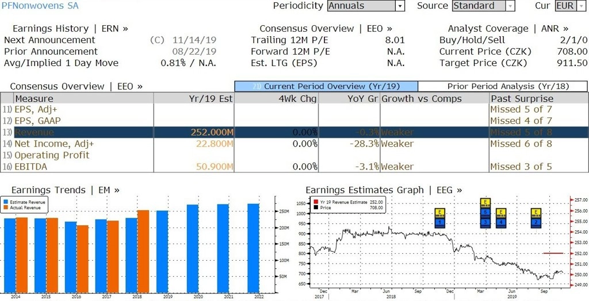
Task: Click the Buy/Hold/Sell value 2/1/0
Action: click(573, 40)
